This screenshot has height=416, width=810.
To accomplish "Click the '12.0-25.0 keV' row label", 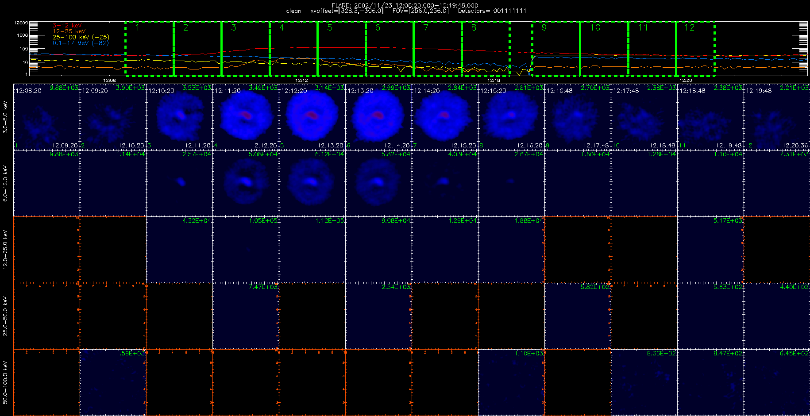I will click(5, 250).
